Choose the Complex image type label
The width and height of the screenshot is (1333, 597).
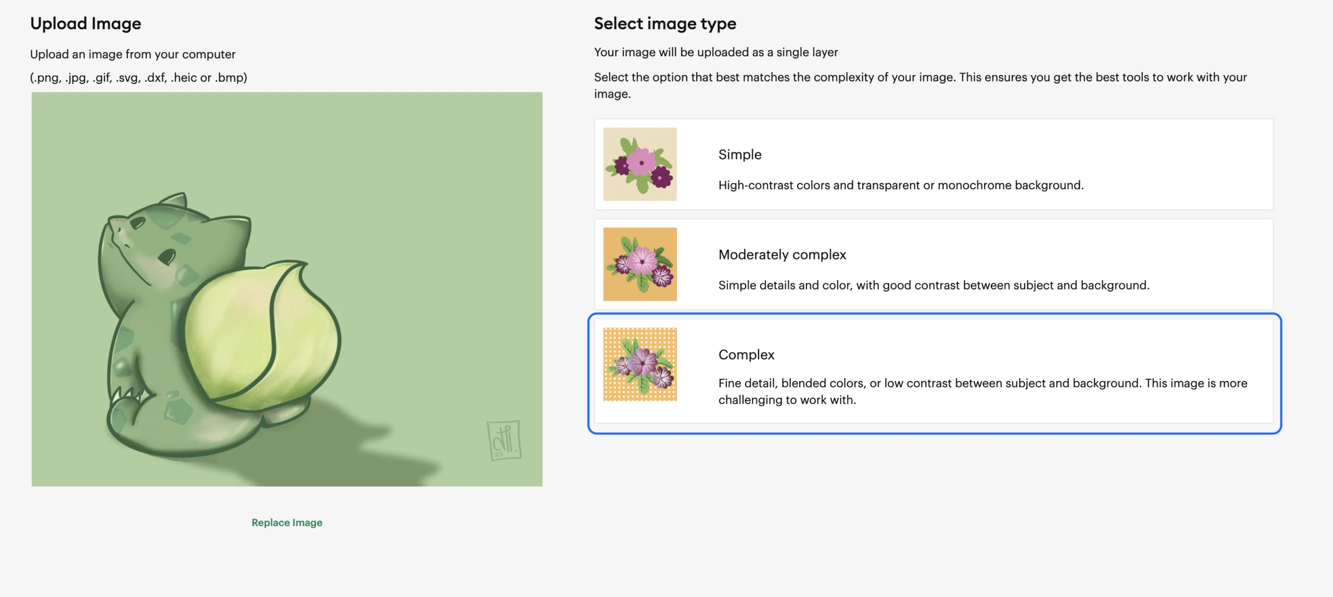[x=746, y=355]
